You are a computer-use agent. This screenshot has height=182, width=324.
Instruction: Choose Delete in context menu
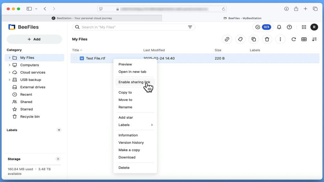pos(135,168)
